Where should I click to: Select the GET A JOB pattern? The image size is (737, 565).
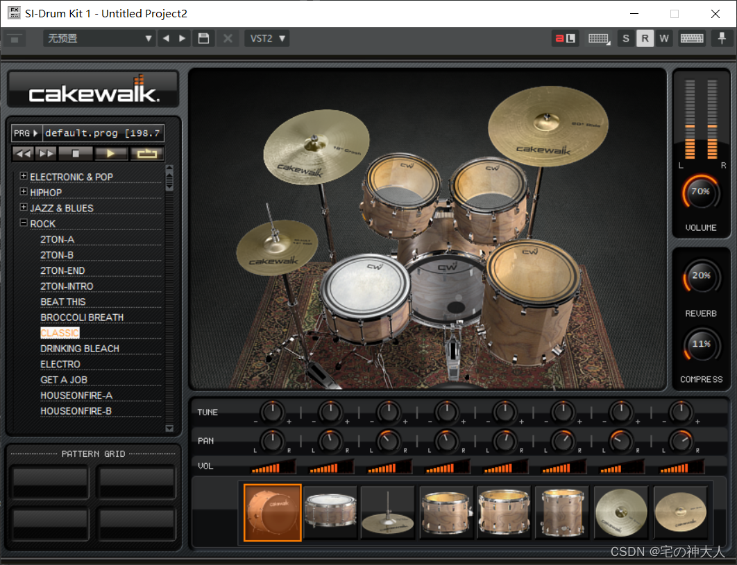(x=64, y=379)
